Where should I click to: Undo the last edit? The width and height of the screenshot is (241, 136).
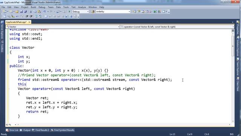pyautogui.click(x=44, y=12)
